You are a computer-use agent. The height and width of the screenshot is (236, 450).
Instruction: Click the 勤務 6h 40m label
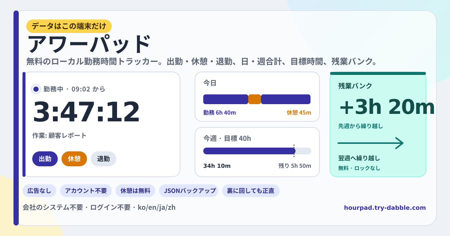(220, 113)
